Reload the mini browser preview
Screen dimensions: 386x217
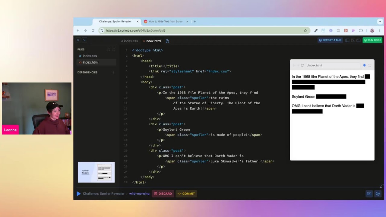point(302,65)
